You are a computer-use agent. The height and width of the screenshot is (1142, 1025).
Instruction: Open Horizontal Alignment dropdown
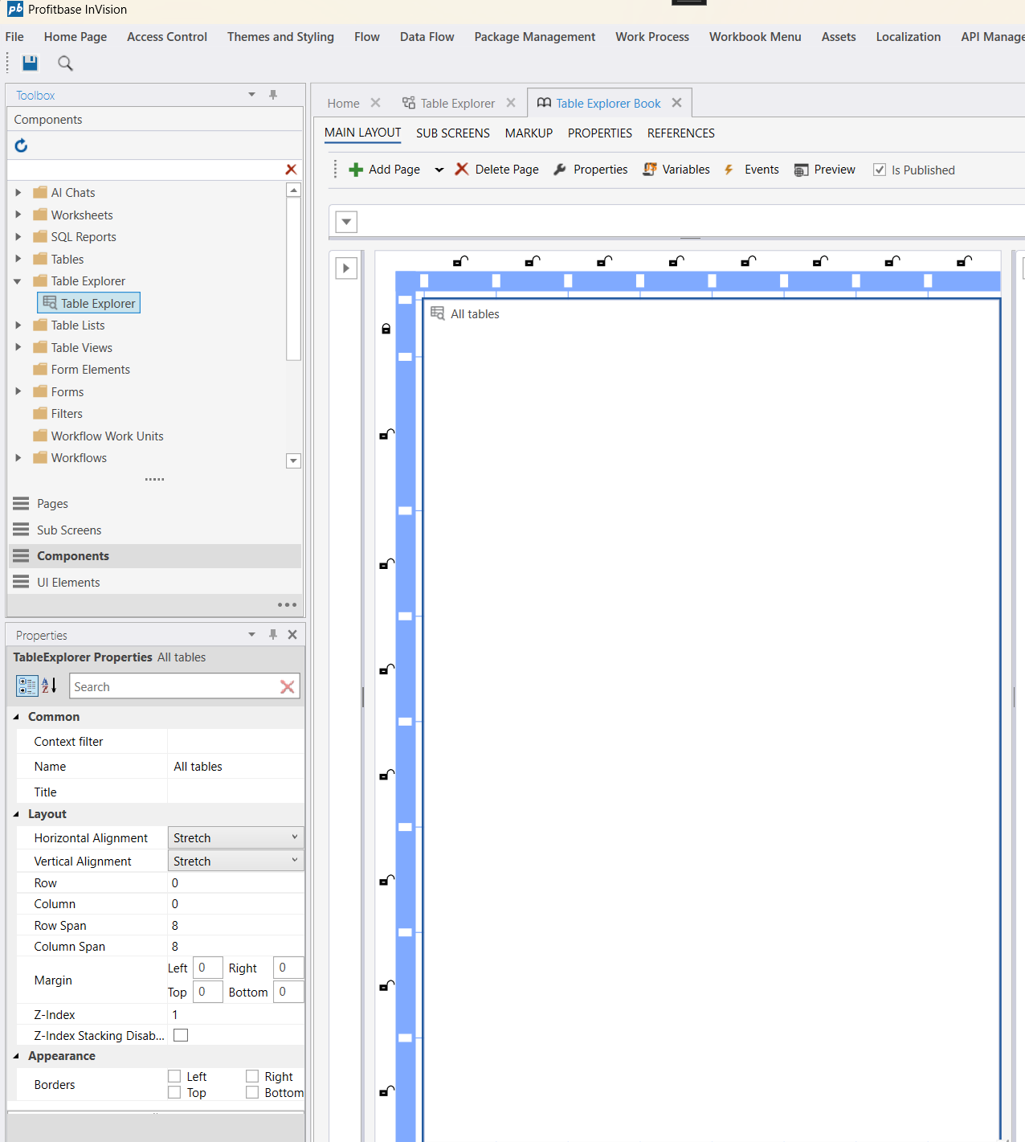[235, 837]
